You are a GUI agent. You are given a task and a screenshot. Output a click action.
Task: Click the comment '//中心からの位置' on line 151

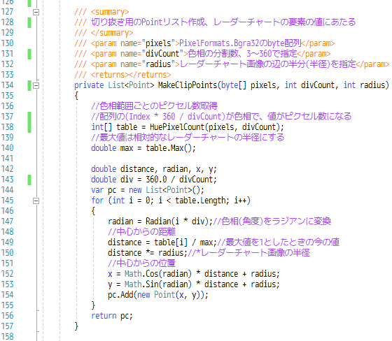pyautogui.click(x=141, y=263)
